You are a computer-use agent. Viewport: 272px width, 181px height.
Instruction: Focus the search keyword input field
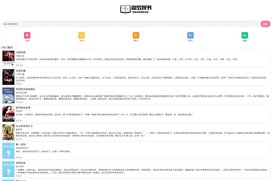pyautogui.click(x=131, y=24)
